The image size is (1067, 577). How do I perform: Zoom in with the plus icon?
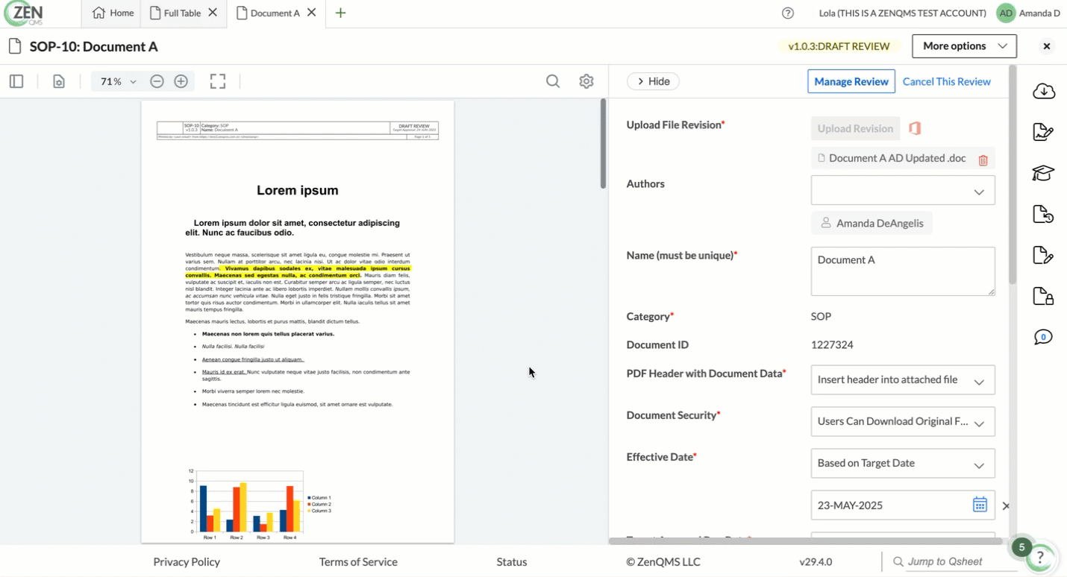[181, 81]
